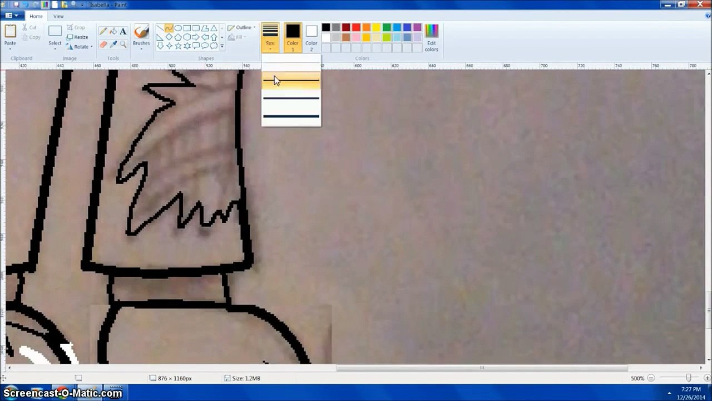Choose the Five-point star shape
The width and height of the screenshot is (712, 401).
click(x=178, y=46)
